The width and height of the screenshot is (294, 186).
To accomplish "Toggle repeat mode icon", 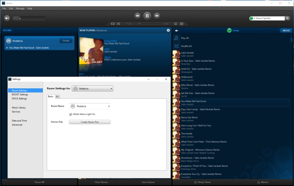I will tap(113, 24).
